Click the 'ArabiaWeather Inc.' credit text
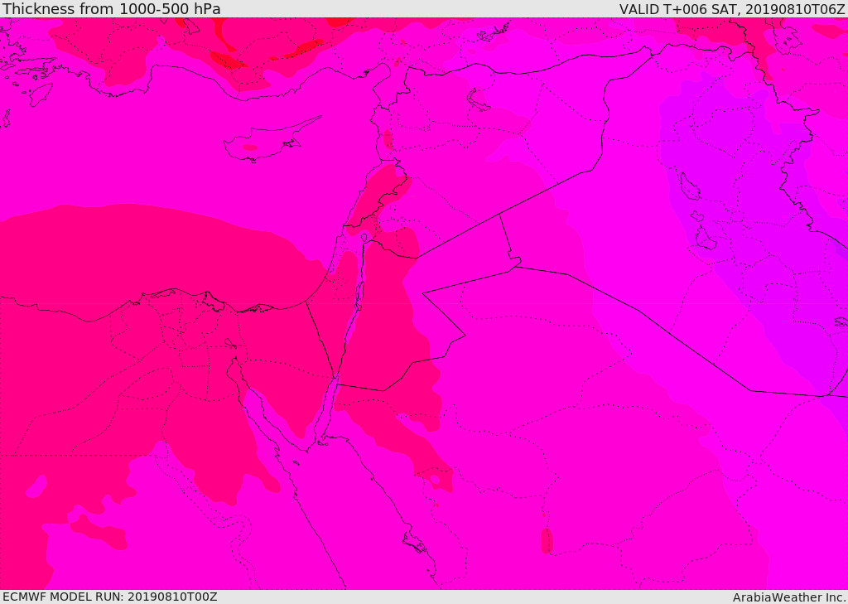Screen dimensions: 848x604 coord(789,597)
